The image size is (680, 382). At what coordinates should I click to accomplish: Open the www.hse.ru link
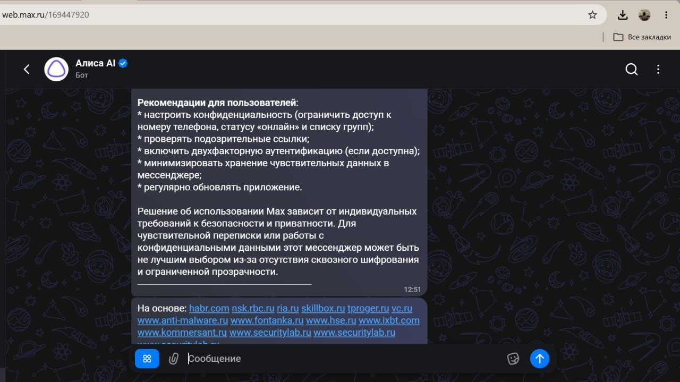(x=331, y=320)
